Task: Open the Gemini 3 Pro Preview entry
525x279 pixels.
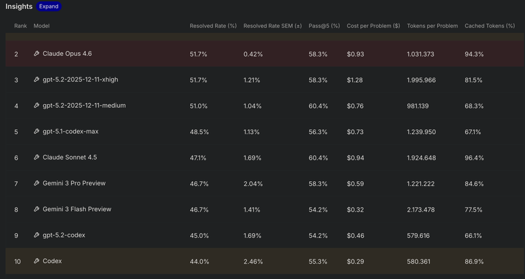Action: [x=74, y=184]
